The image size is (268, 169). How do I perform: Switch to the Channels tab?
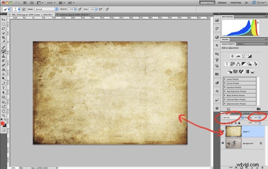click(x=235, y=114)
